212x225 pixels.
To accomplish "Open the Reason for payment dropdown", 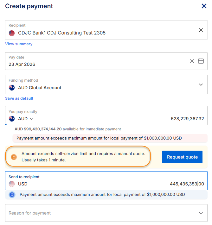I will click(106, 213).
